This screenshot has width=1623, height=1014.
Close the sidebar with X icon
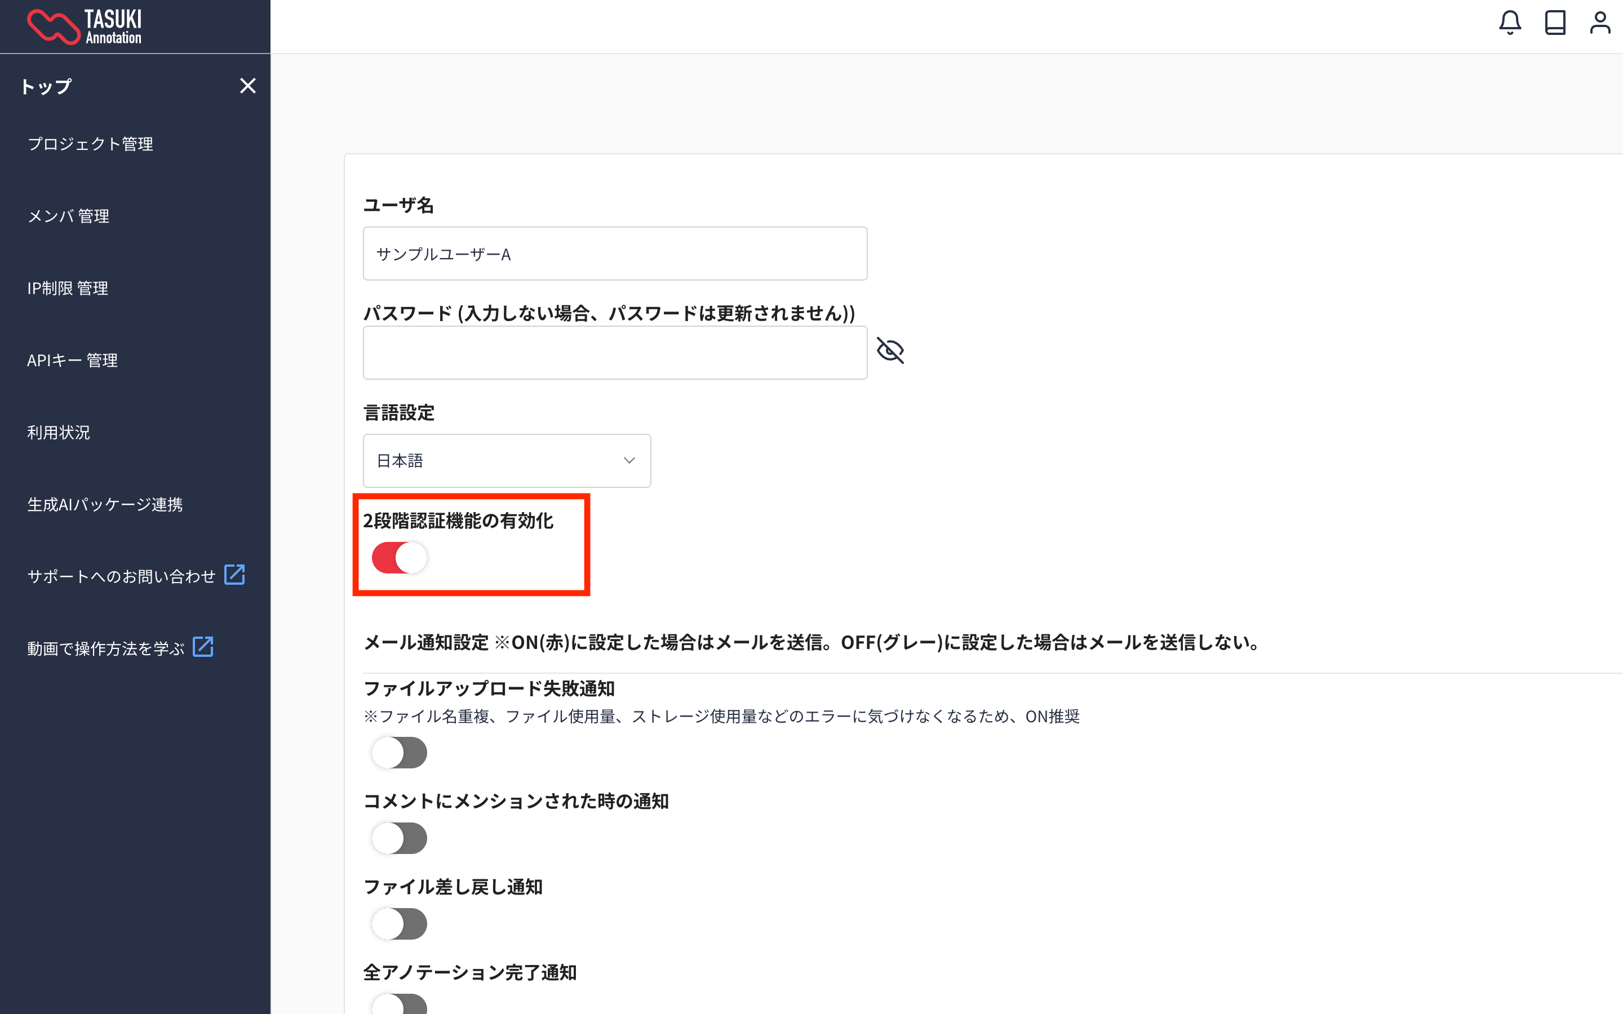pyautogui.click(x=247, y=86)
